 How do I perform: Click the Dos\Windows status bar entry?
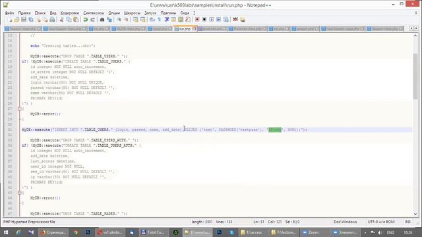click(x=346, y=222)
